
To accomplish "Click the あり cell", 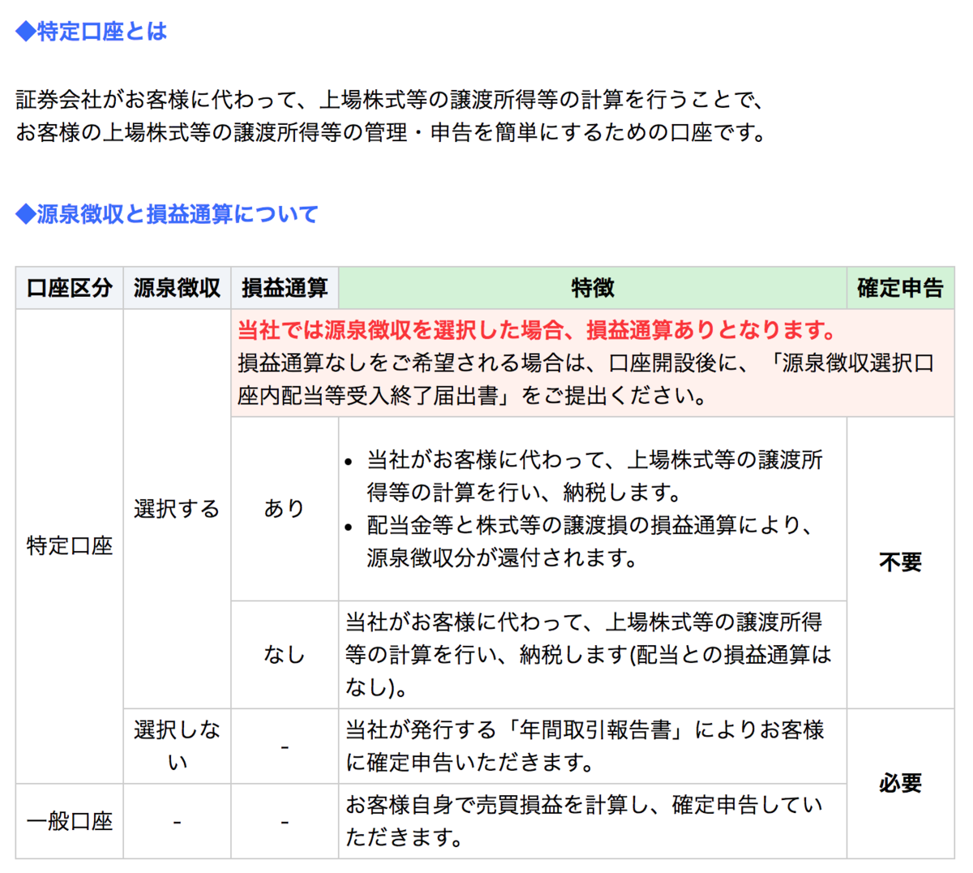I will [285, 509].
